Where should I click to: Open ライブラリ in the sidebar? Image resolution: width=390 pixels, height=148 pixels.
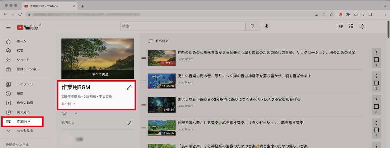(x=24, y=84)
